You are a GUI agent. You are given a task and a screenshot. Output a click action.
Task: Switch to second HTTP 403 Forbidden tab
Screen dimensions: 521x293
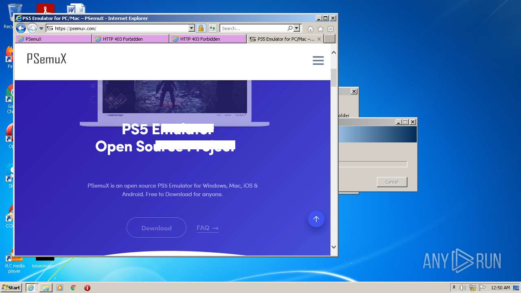[x=208, y=39]
